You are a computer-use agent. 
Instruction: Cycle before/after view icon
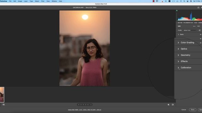(x=173, y=105)
